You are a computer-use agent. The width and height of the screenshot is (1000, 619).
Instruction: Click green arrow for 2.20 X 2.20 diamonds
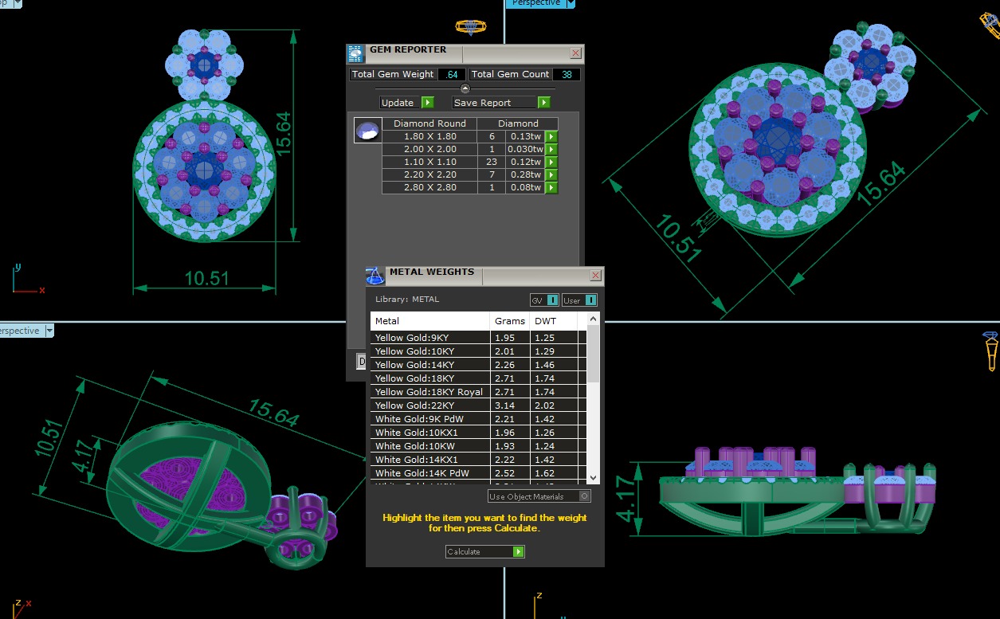pos(551,175)
